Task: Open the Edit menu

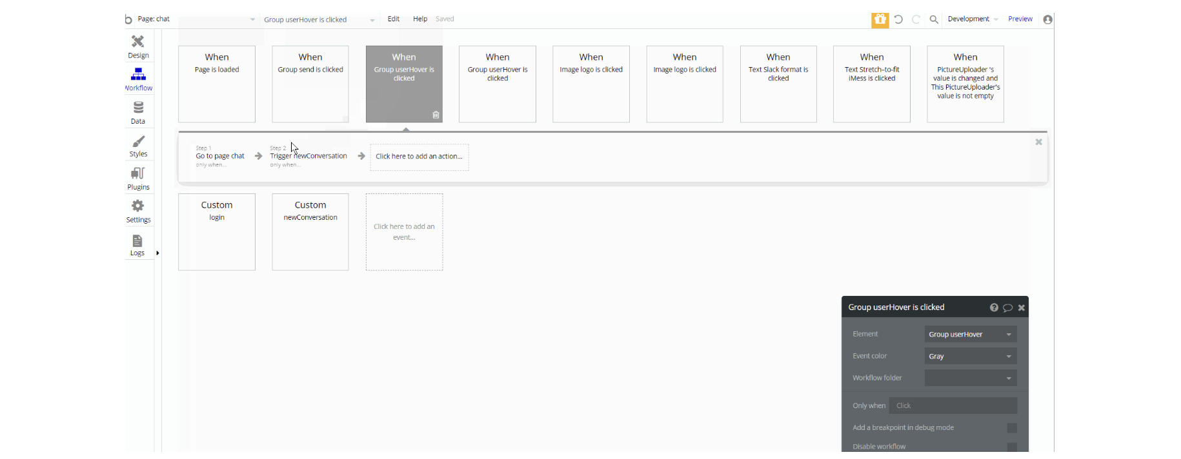Action: click(394, 19)
